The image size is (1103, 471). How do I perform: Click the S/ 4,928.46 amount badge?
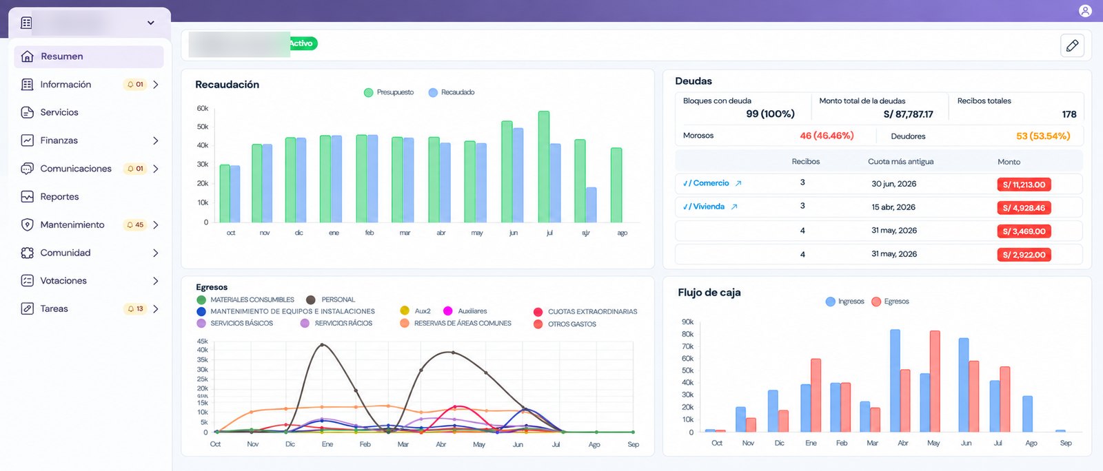(x=1024, y=208)
